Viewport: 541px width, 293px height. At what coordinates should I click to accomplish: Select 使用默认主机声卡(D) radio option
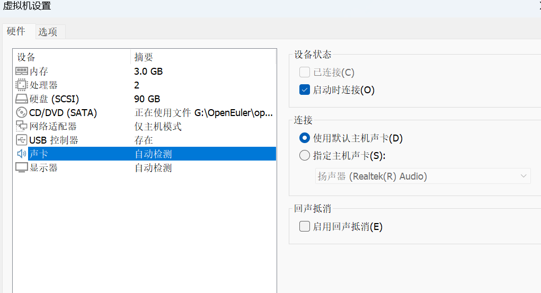tap(305, 138)
